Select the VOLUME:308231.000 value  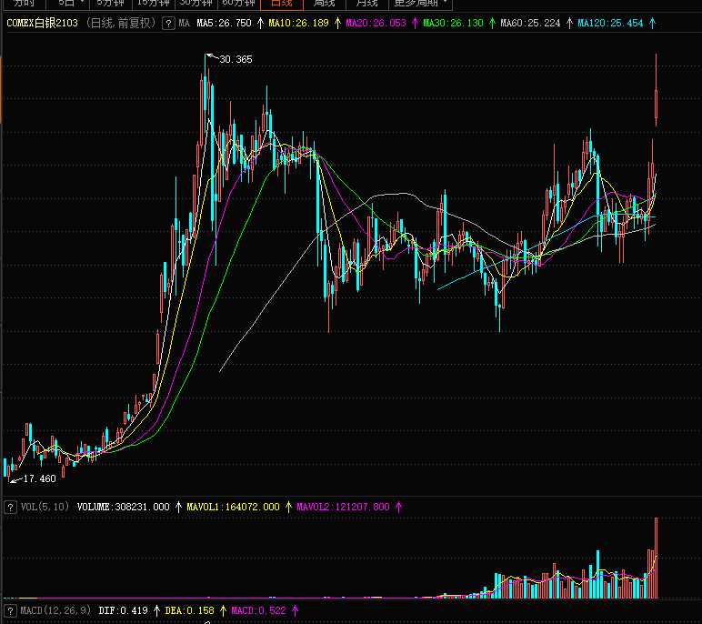coord(123,507)
